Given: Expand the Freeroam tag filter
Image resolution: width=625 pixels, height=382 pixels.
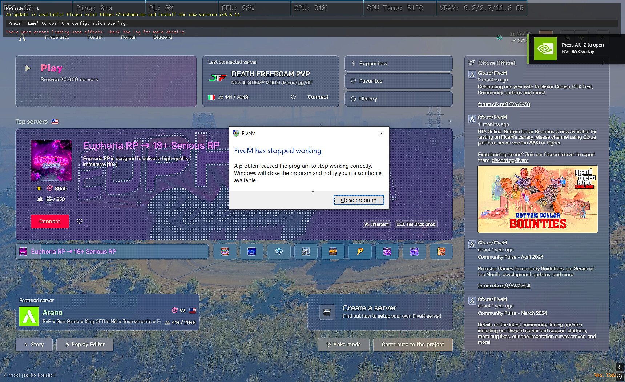Looking at the screenshot, I should click(x=376, y=224).
